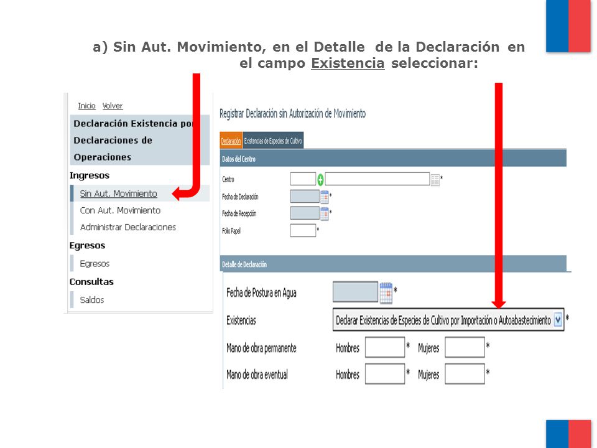Click the Declaración Existencia por Declaraciones de Operaciones heading

point(140,140)
